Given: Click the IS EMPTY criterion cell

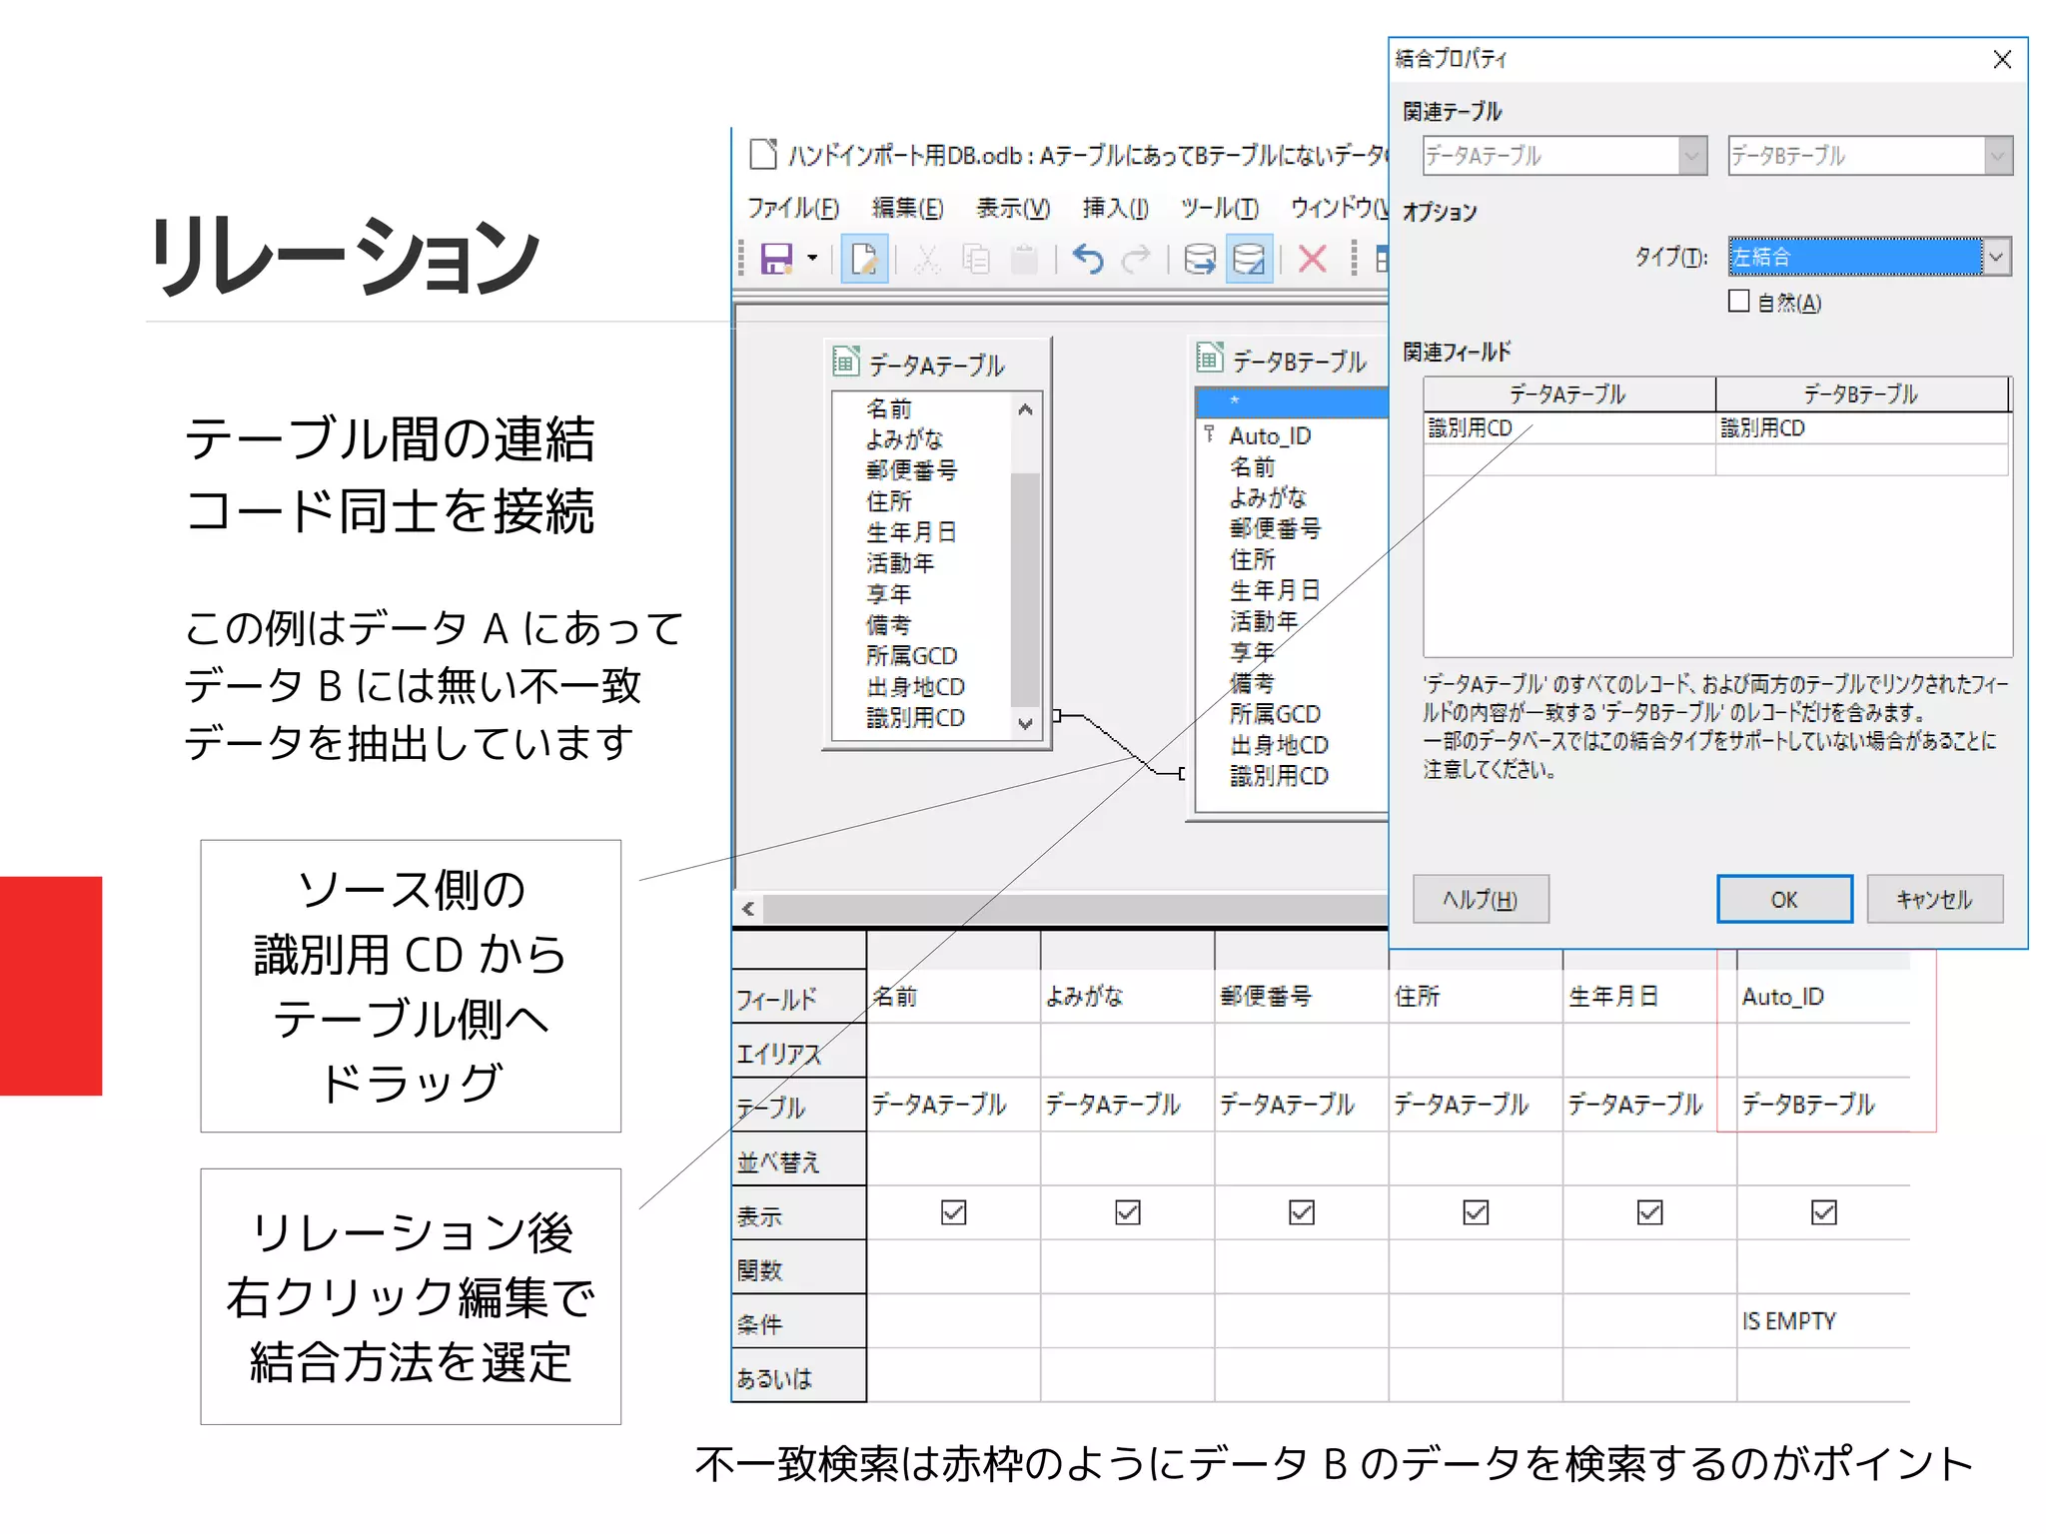Looking at the screenshot, I should pyautogui.click(x=1823, y=1321).
